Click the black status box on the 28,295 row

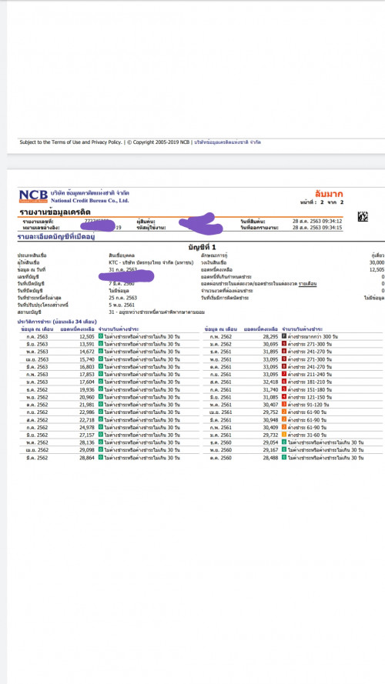point(283,337)
